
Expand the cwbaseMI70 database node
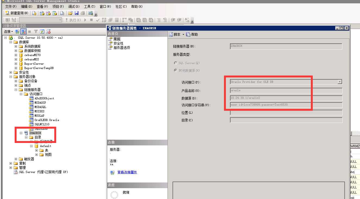[x=16, y=55]
